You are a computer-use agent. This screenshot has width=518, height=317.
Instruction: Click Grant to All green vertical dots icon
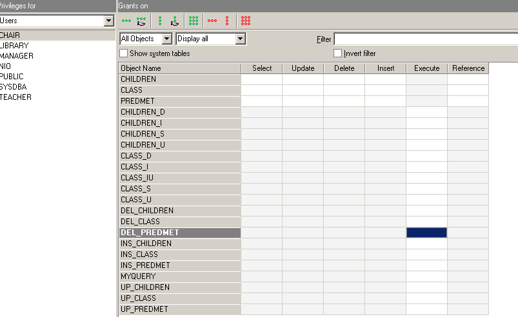[160, 21]
